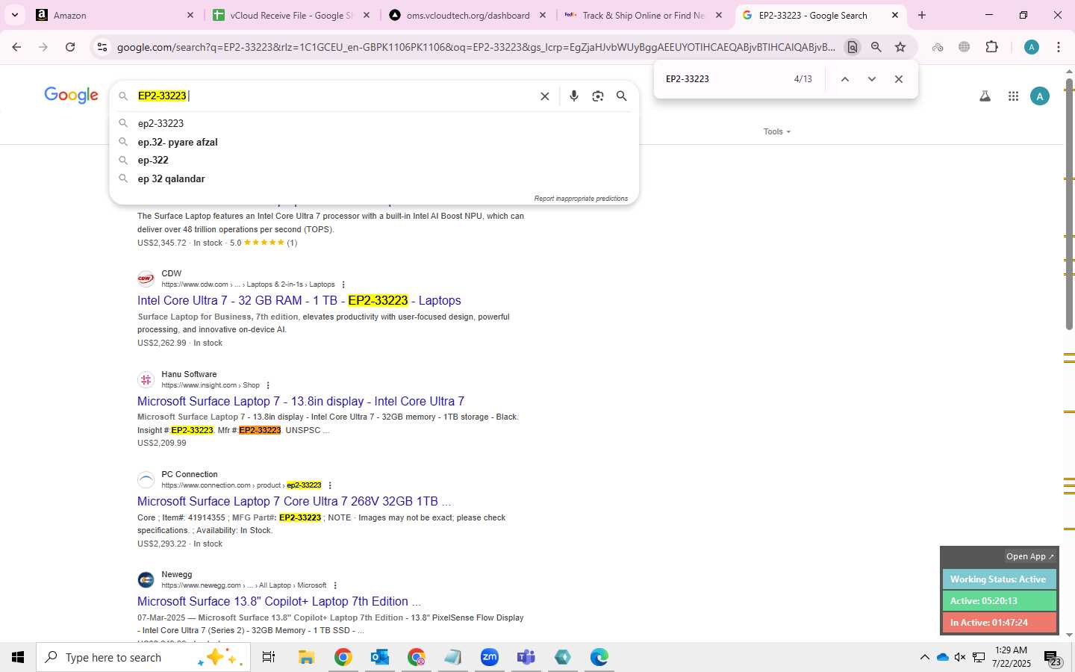Screen dimensions: 1075x672
Task: Open the oms.vcloudtech.org/dashboard tab
Action: (468, 15)
